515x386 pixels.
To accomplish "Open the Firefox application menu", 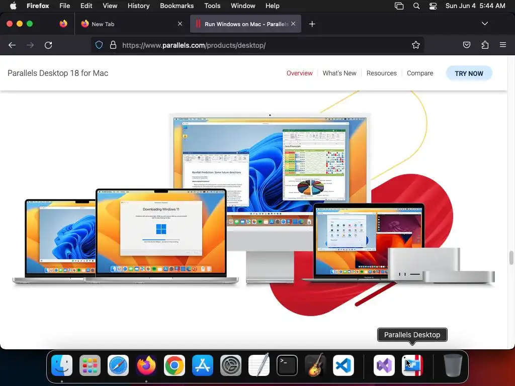I will (38, 6).
